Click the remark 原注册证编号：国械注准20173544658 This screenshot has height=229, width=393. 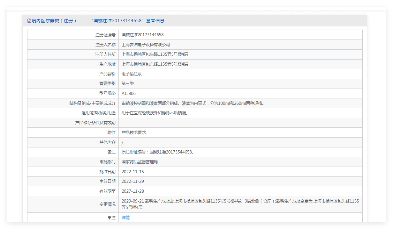pos(158,152)
